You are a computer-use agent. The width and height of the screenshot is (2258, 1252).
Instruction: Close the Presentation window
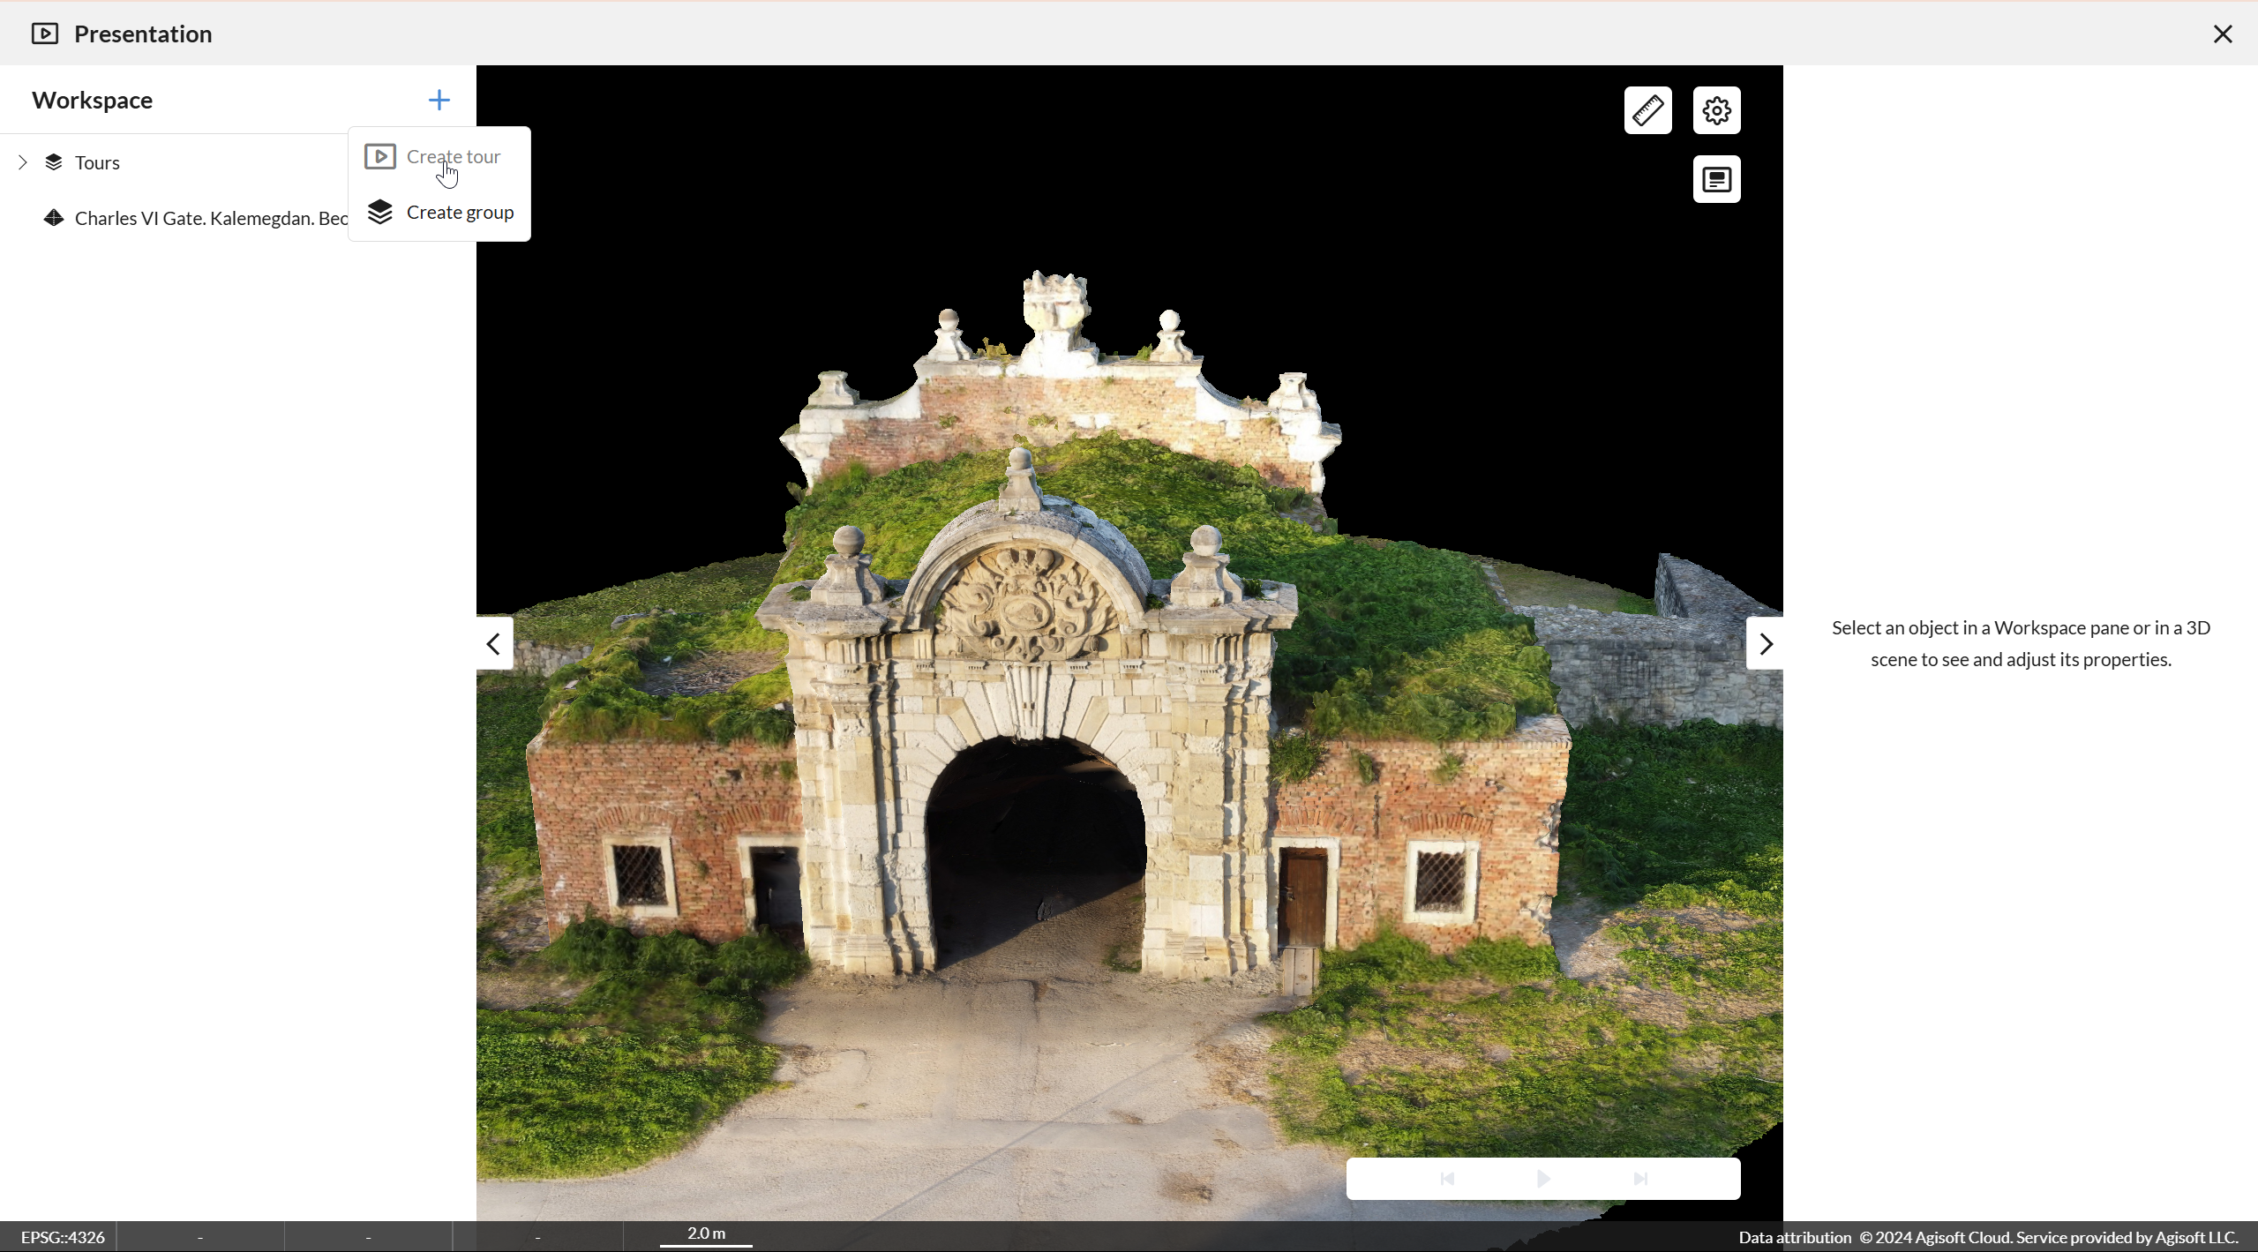pos(2222,34)
